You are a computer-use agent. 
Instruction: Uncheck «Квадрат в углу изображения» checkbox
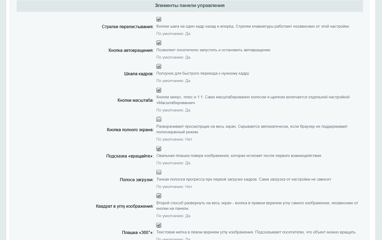point(159,196)
